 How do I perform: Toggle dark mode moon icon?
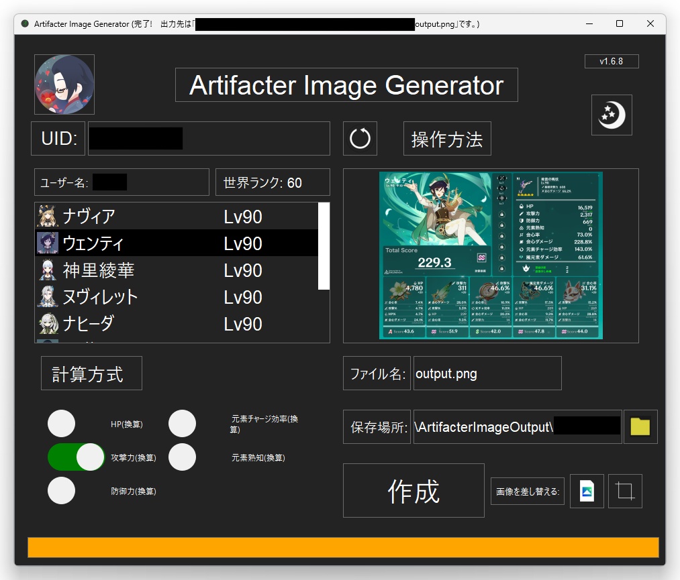coord(612,115)
